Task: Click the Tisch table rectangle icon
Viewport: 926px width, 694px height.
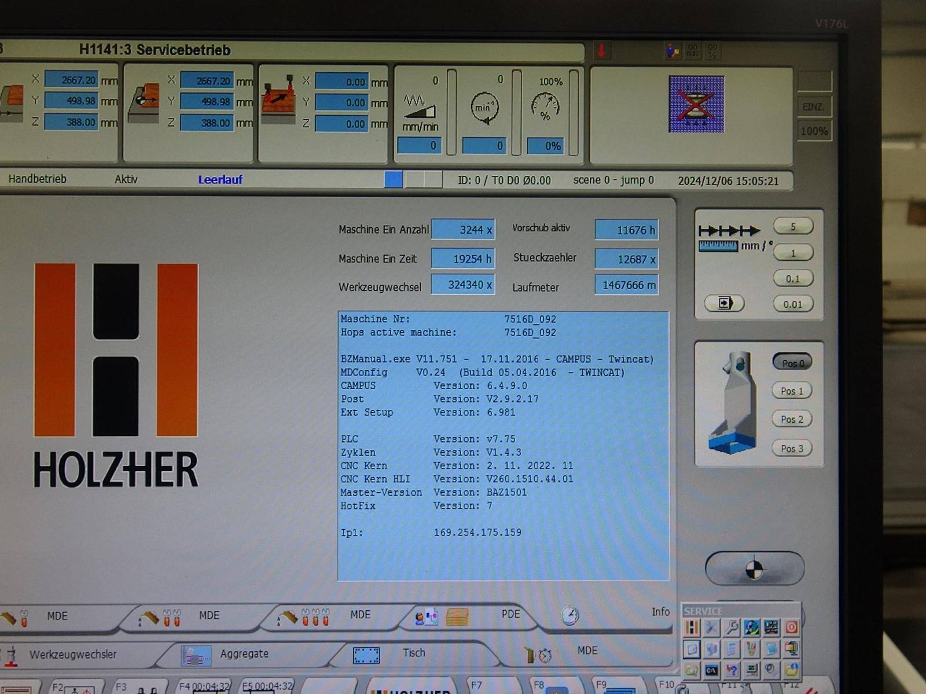Action: (366, 655)
